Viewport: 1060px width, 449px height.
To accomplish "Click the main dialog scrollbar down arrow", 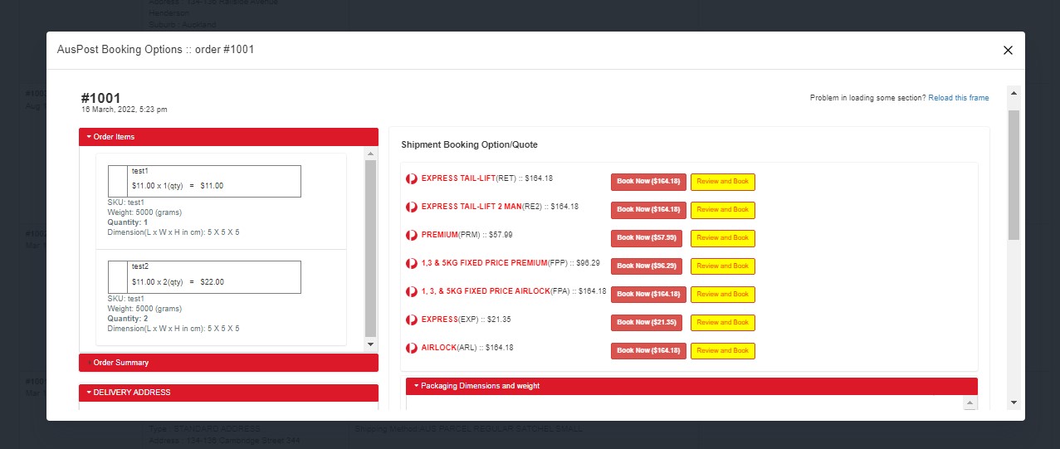I will [1014, 403].
